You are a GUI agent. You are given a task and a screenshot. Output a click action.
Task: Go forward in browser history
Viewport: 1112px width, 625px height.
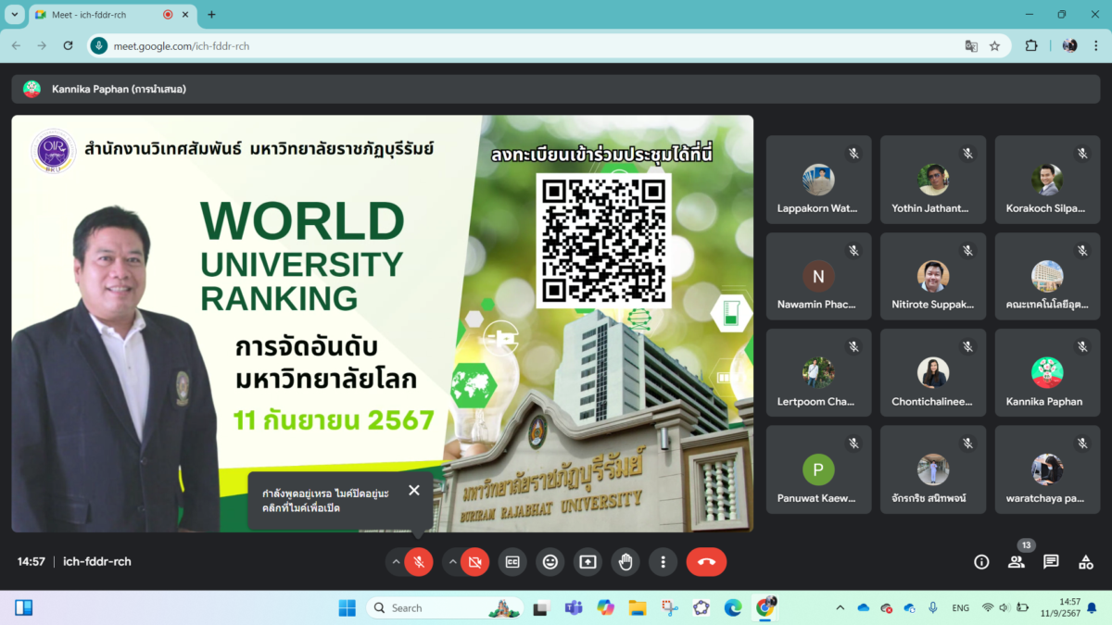[42, 45]
